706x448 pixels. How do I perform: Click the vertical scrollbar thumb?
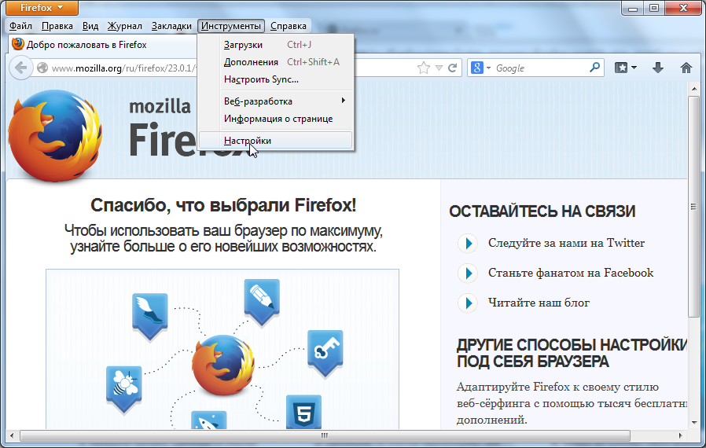click(x=694, y=207)
